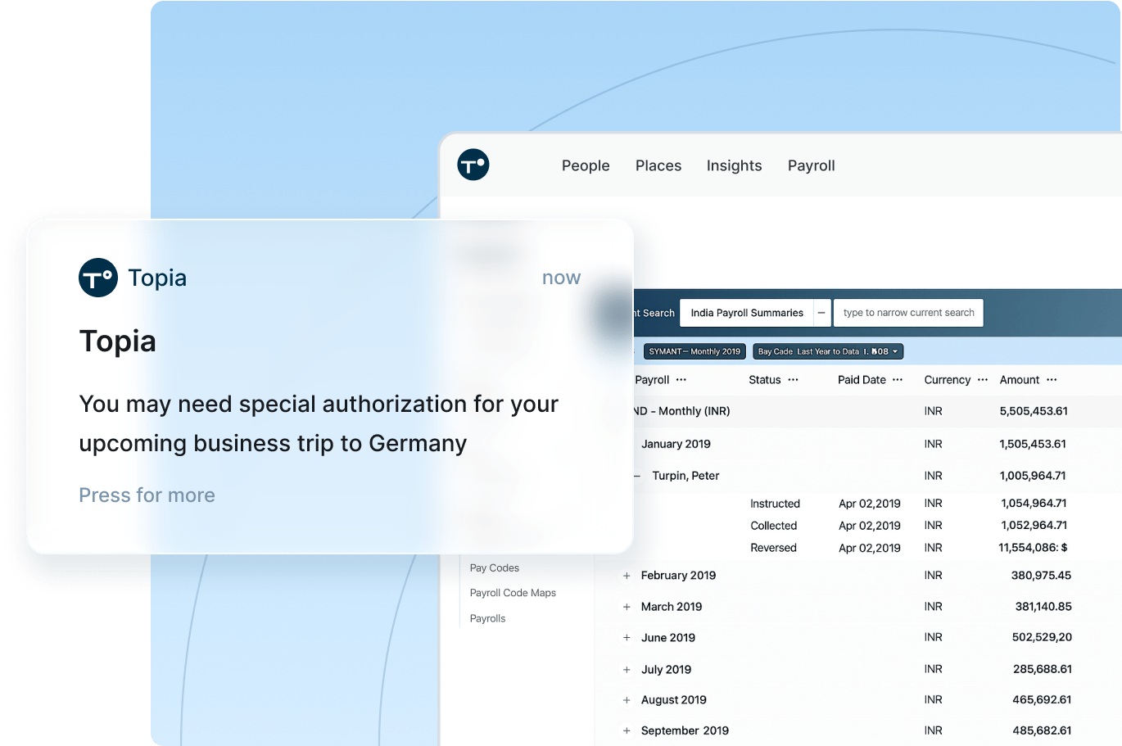The height and width of the screenshot is (746, 1122).
Task: Expand the September 2019 payroll row
Action: point(627,730)
